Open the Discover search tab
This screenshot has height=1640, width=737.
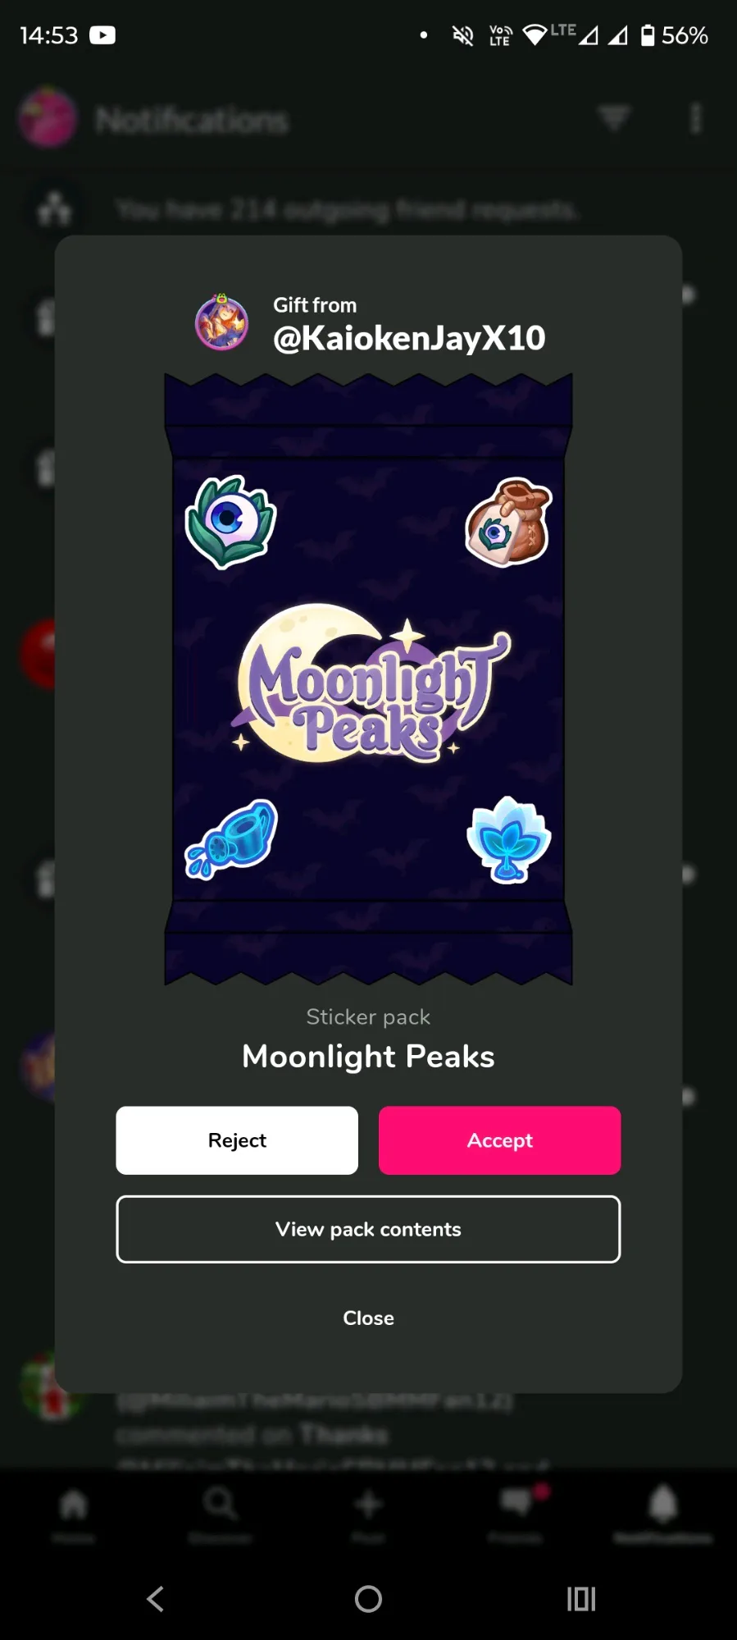coord(220,1514)
